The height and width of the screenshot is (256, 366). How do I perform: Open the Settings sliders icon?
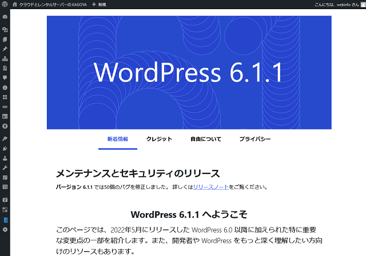[5, 177]
